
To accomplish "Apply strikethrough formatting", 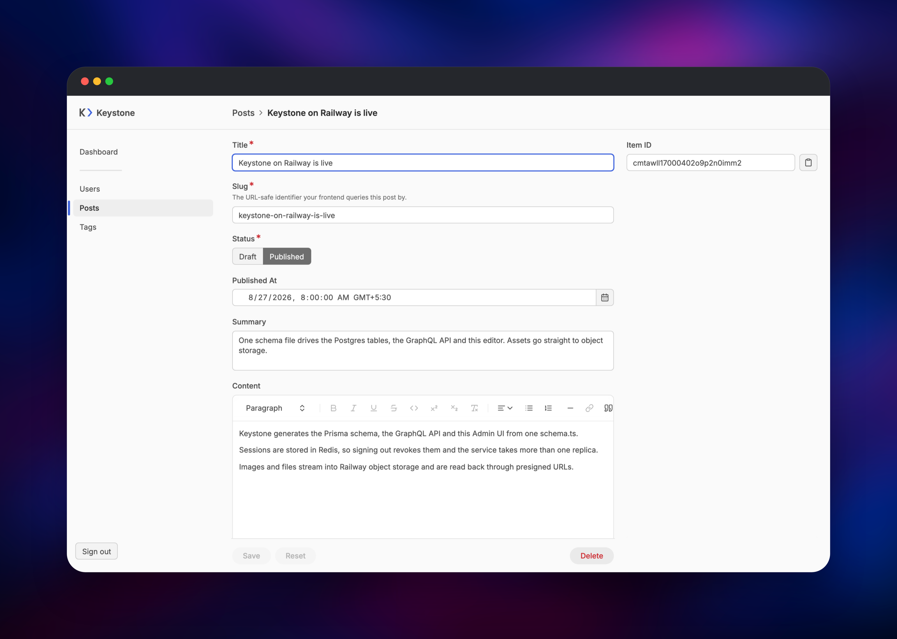I will 394,408.
